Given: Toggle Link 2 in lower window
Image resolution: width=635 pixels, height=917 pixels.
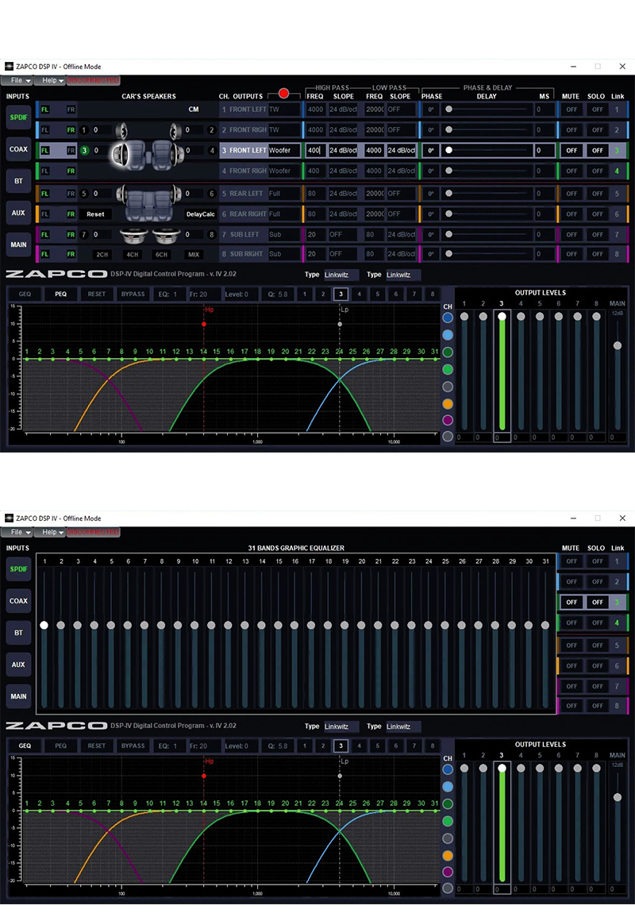Looking at the screenshot, I should pos(617,582).
